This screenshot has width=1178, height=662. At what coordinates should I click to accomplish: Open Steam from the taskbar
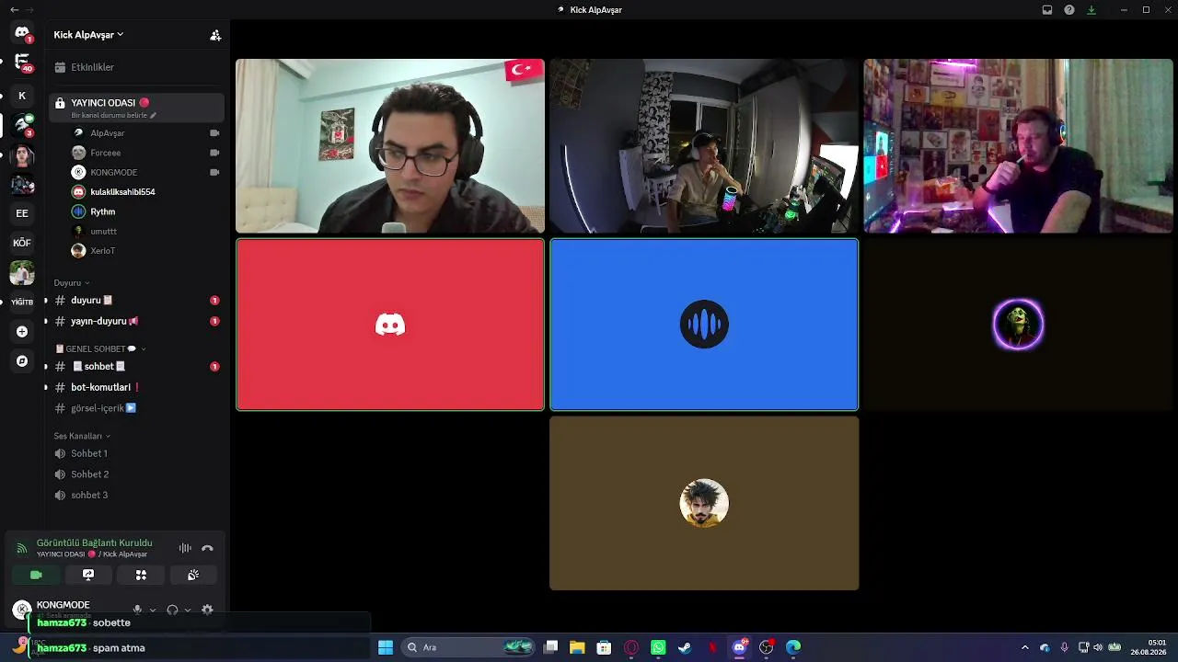pyautogui.click(x=685, y=647)
